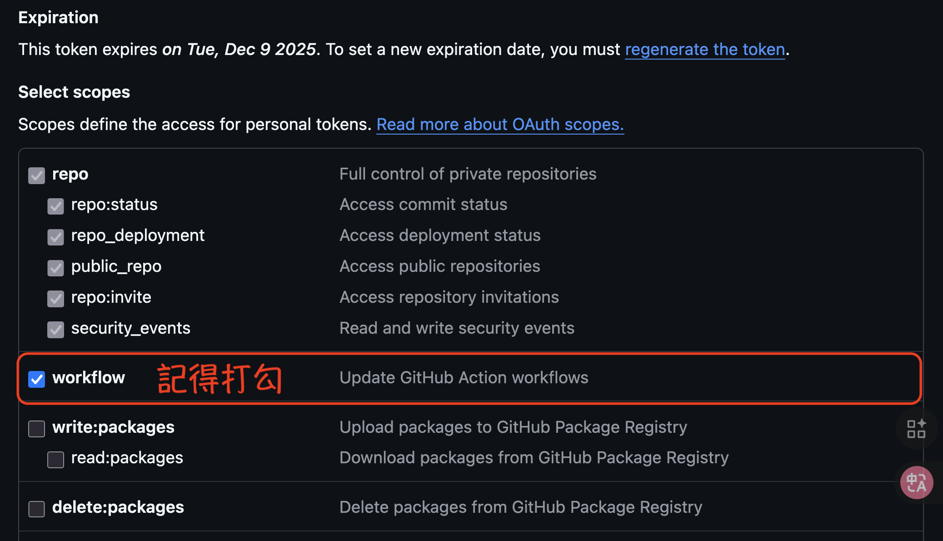943x541 pixels.
Task: Click the QR grid sparkle icon
Action: (916, 429)
